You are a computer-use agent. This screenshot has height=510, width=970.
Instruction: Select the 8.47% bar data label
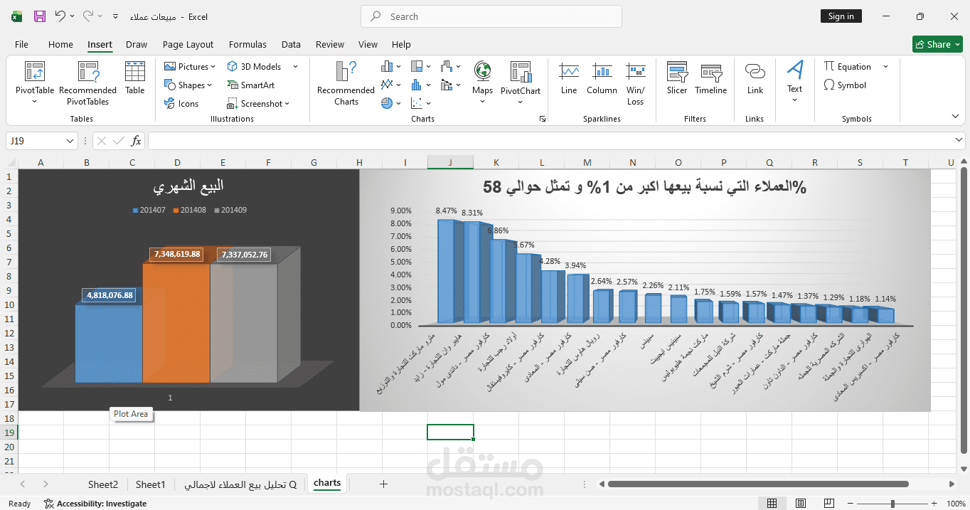446,211
